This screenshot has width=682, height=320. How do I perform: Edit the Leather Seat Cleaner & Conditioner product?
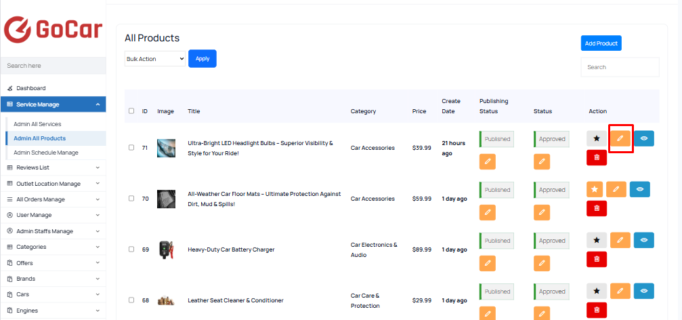pyautogui.click(x=620, y=291)
